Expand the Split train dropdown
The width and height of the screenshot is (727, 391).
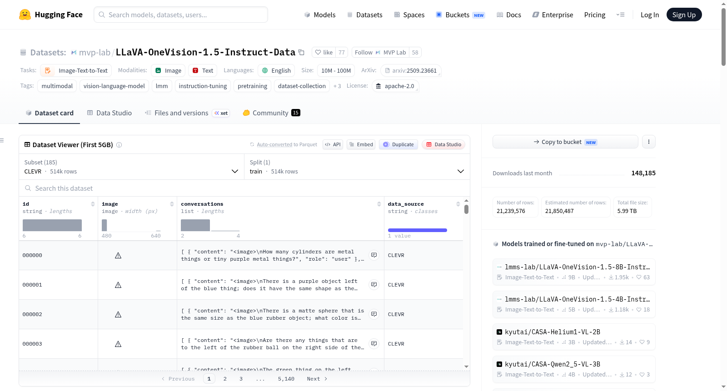point(357,167)
